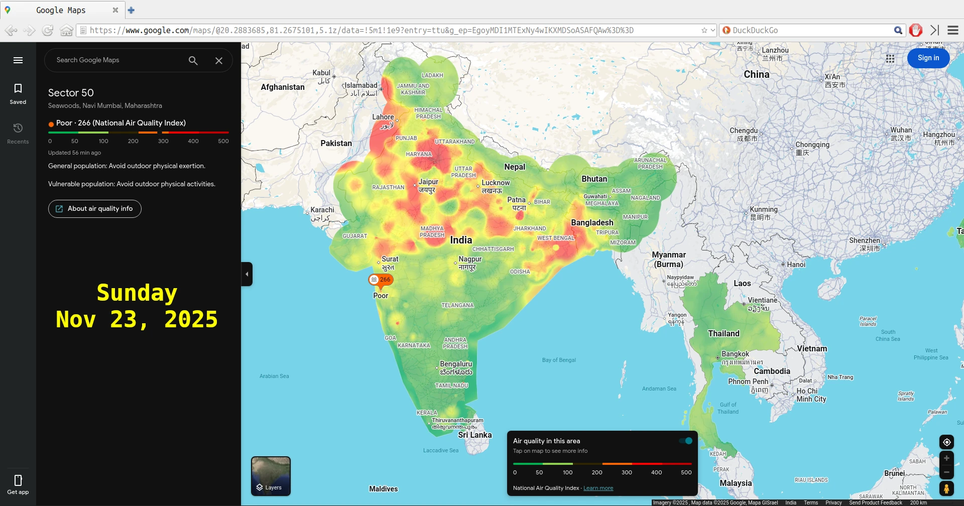964x506 pixels.
Task: Follow the Learn more link
Action: click(x=598, y=488)
